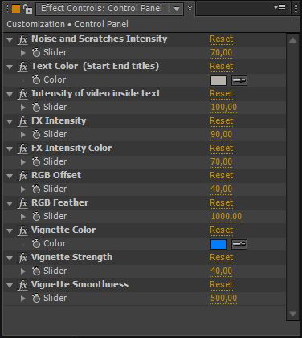Open the gray Text Color swatch
Viewport: 302px width, 338px height.
pyautogui.click(x=218, y=81)
